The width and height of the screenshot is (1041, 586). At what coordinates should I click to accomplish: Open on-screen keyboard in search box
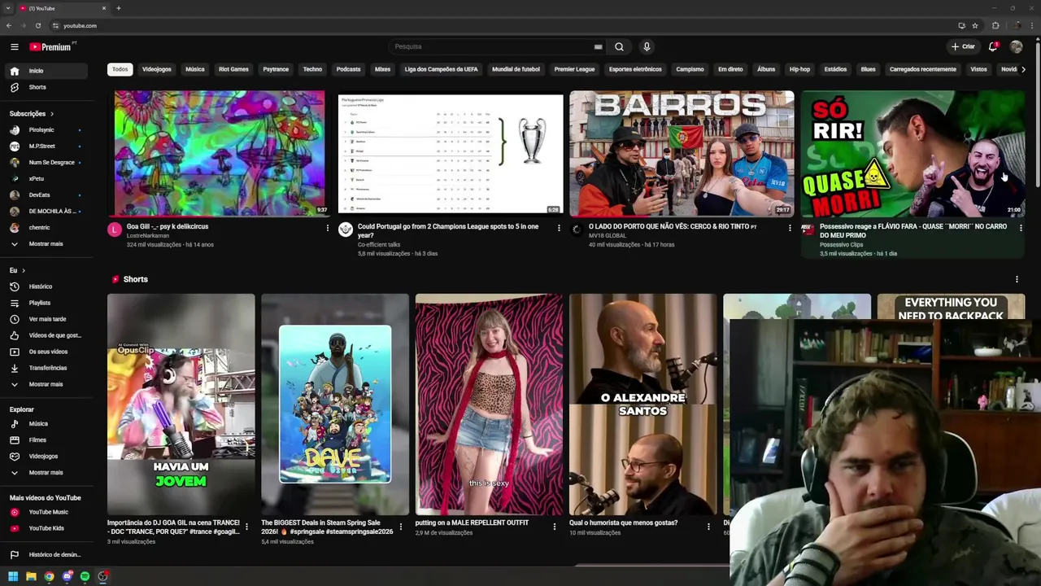[599, 47]
